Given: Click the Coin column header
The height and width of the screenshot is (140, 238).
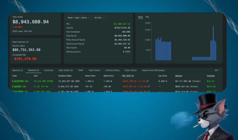Looking at the screenshot, I should click(x=15, y=76).
